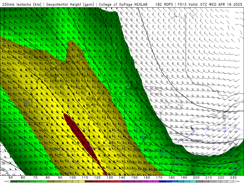Click the cyan swatch left of 200
The image size is (244, 183).
click(x=193, y=181)
